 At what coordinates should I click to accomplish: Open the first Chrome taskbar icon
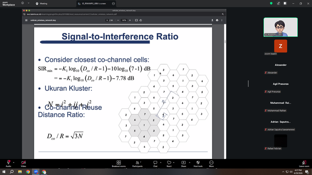[x=28, y=172]
